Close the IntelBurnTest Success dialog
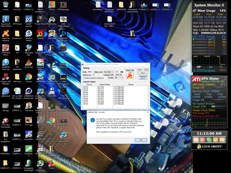The width and height of the screenshot is (231, 173). pyautogui.click(x=148, y=112)
